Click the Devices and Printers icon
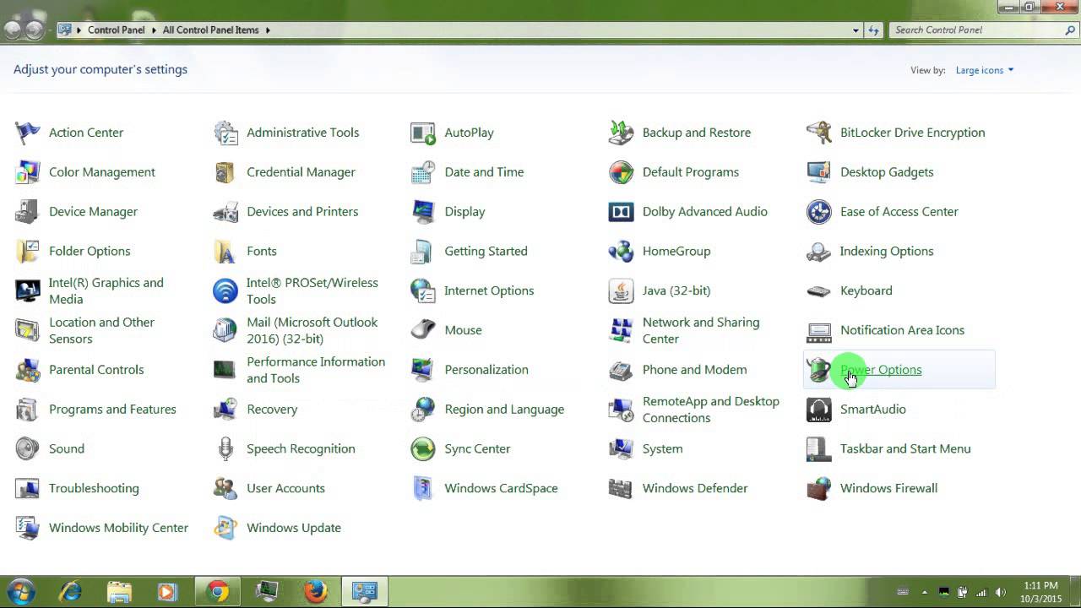The height and width of the screenshot is (608, 1081). click(x=225, y=212)
